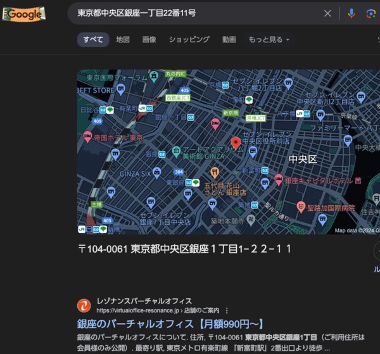Click 銀座 station icon

162,155
